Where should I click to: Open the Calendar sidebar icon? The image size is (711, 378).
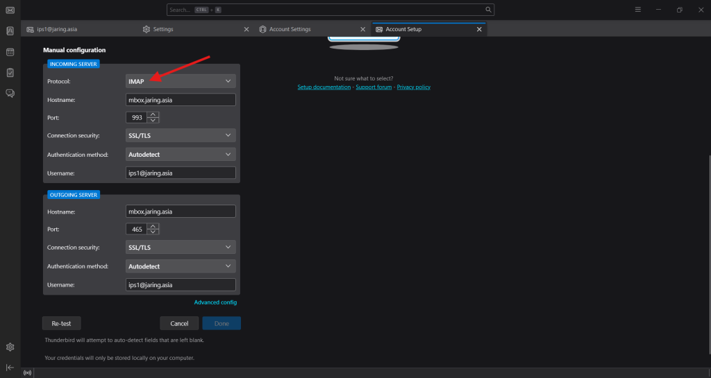pos(10,51)
